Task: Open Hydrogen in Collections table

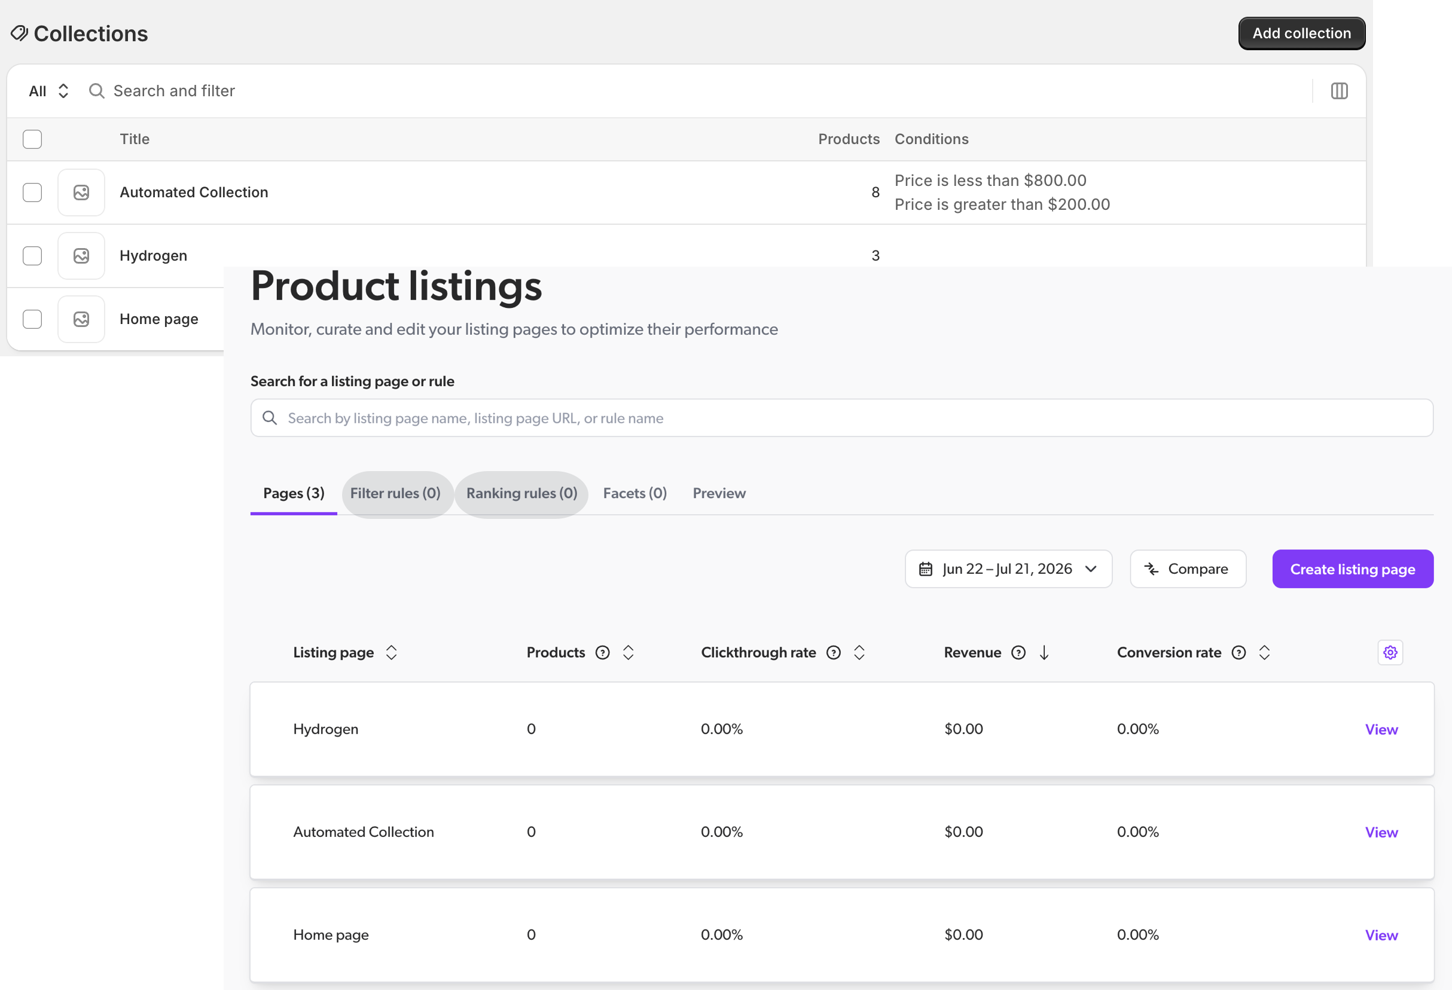Action: click(x=153, y=255)
